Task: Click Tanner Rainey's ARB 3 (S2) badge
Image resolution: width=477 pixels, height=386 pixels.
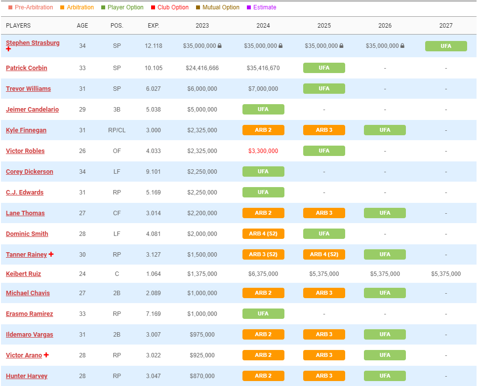Action: point(263,254)
